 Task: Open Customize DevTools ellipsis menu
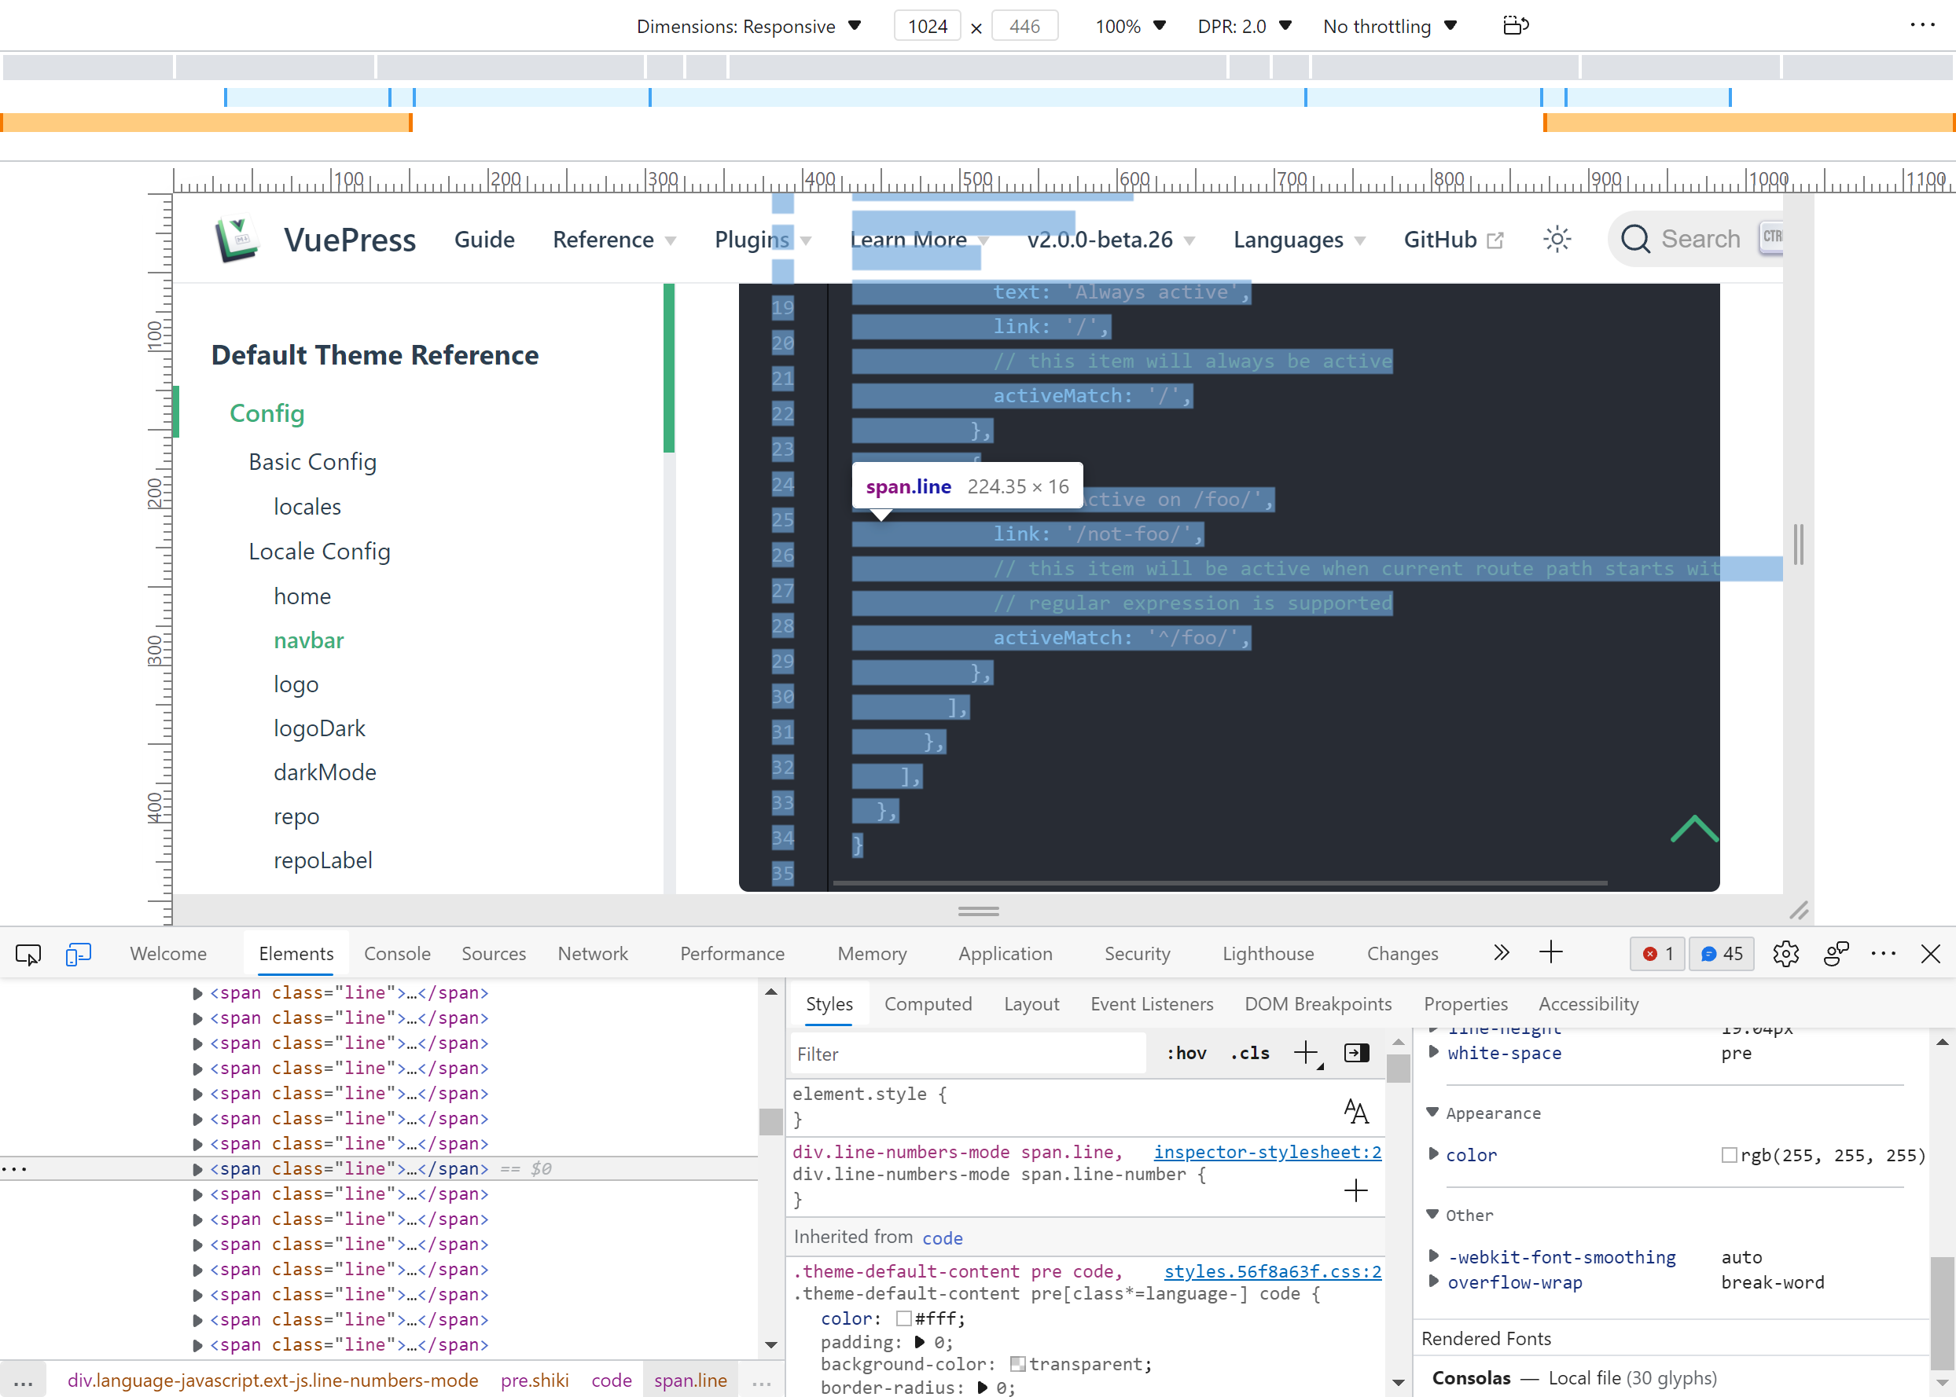tap(1883, 954)
